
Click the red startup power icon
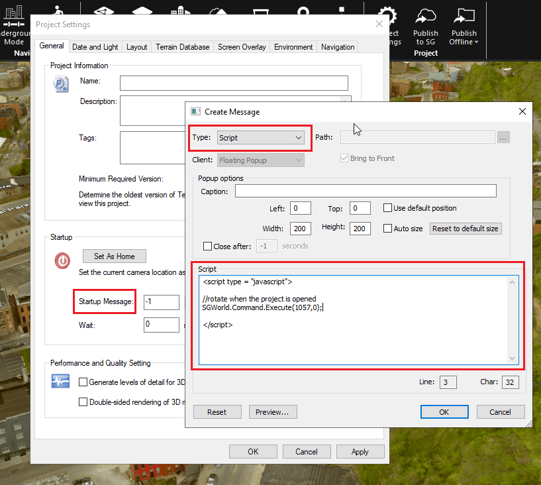[x=62, y=260]
